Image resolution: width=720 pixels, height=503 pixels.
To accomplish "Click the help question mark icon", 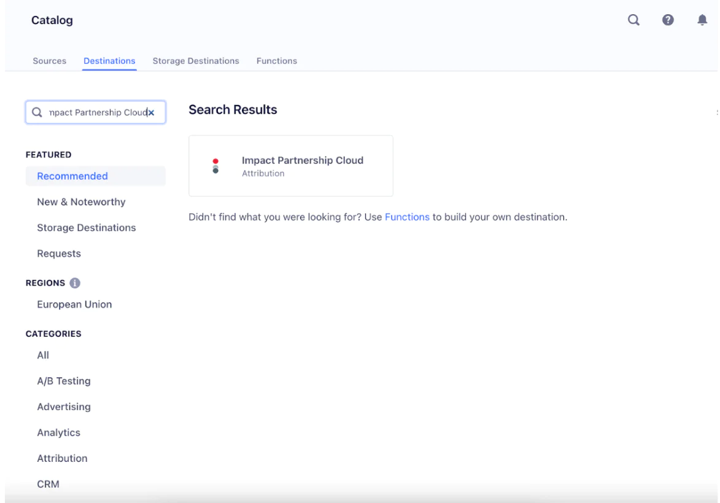I will [668, 20].
